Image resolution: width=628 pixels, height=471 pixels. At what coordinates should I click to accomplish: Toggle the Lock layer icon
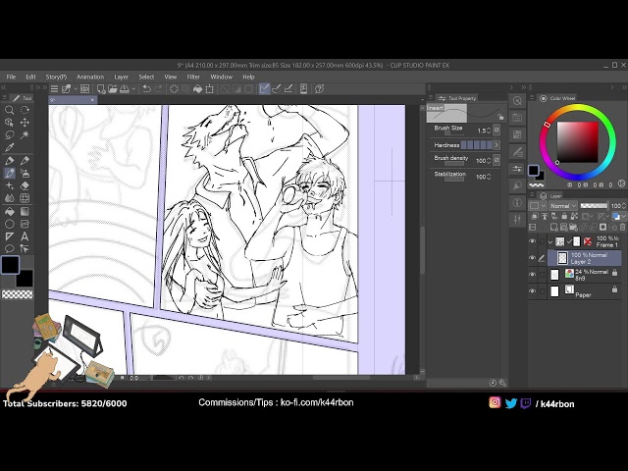[x=564, y=216]
